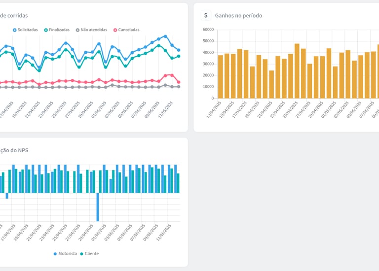Click the tallest orange bar at 25/04/2025
This screenshot has width=379, height=271.
pos(297,71)
